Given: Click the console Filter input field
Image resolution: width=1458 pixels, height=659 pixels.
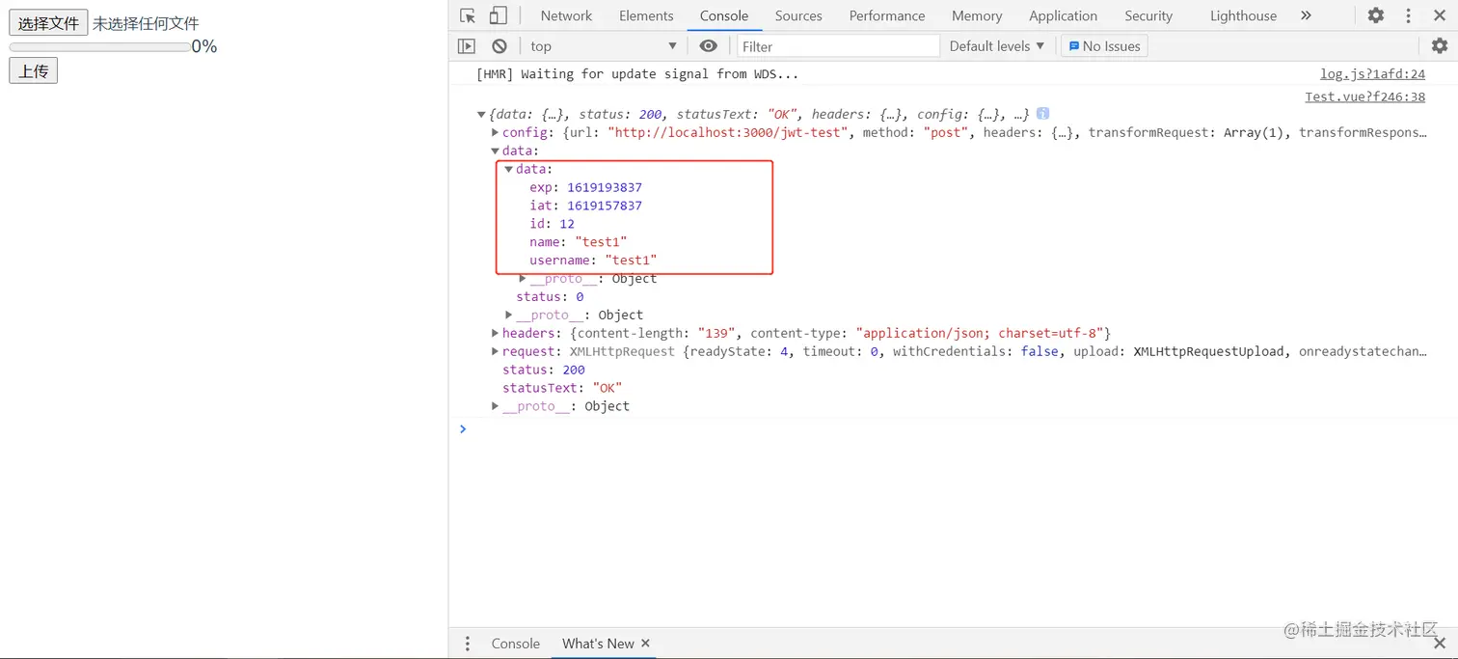Looking at the screenshot, I should (x=838, y=46).
